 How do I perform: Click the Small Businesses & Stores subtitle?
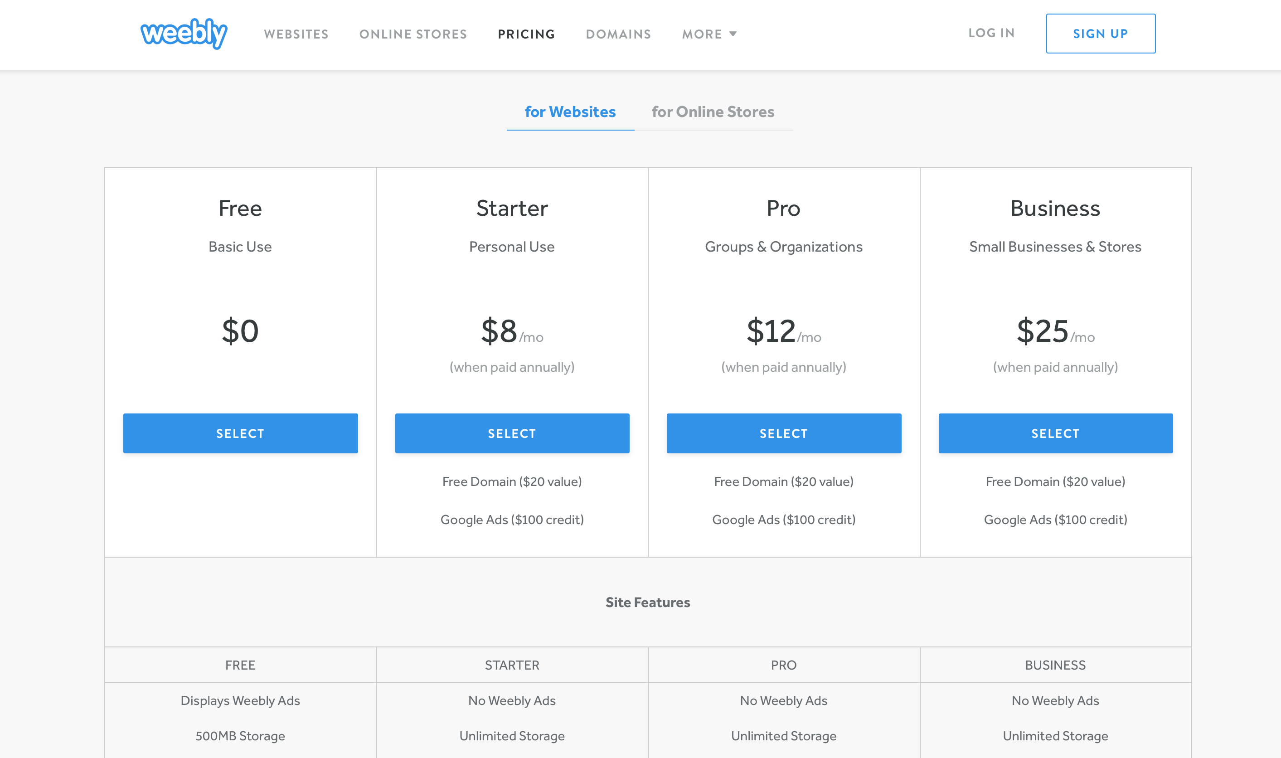(x=1055, y=247)
